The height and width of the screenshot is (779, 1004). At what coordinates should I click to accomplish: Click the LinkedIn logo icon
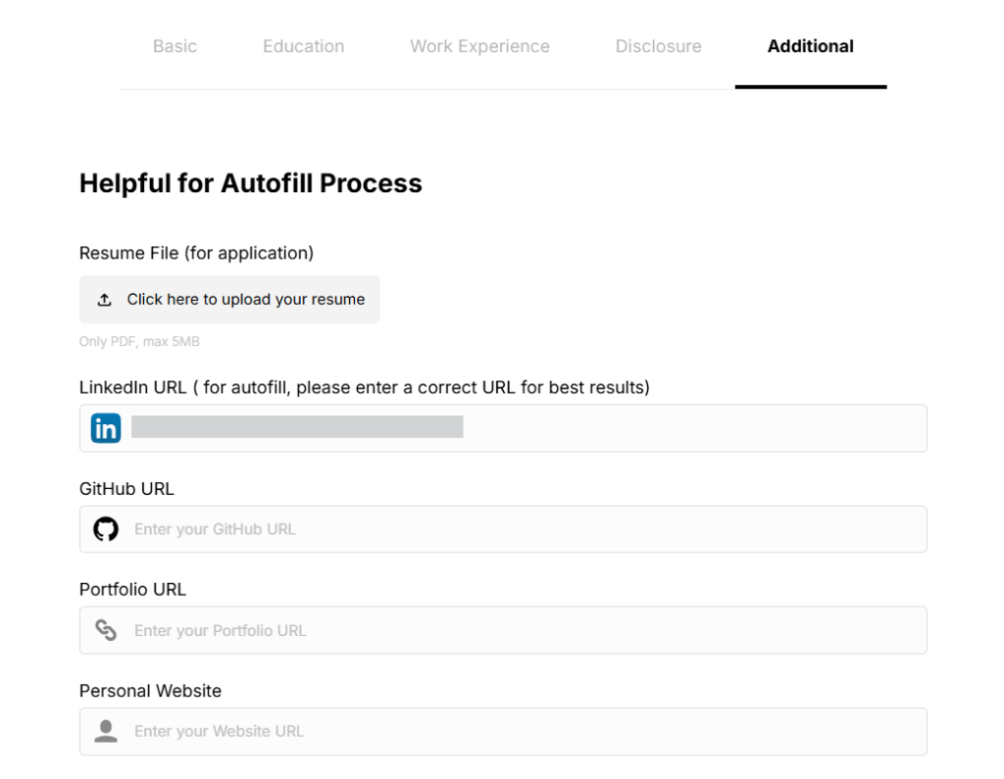coord(106,428)
